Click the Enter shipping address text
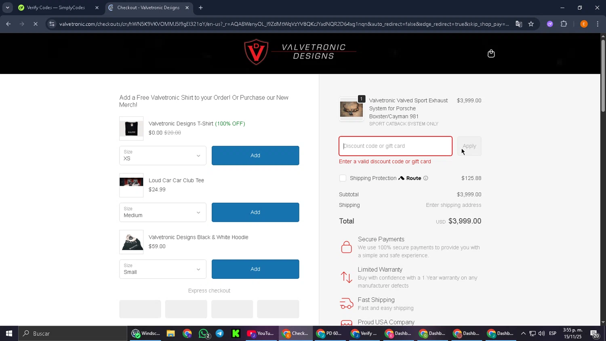Viewport: 606px width, 341px height. [454, 205]
